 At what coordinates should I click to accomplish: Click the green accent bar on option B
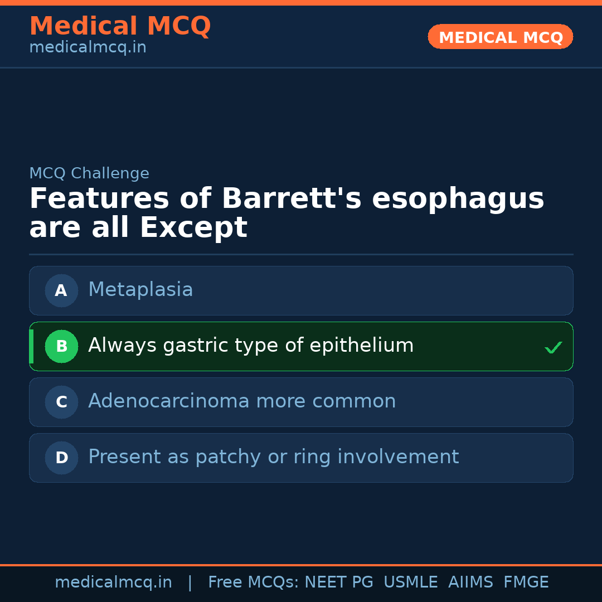(31, 346)
